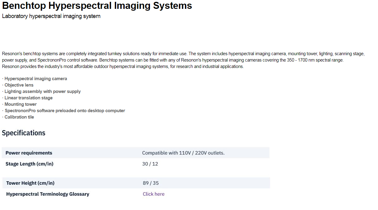Click the sentence 'Resonon provides the industry's most affordable'
The image size is (378, 210).
123,66
